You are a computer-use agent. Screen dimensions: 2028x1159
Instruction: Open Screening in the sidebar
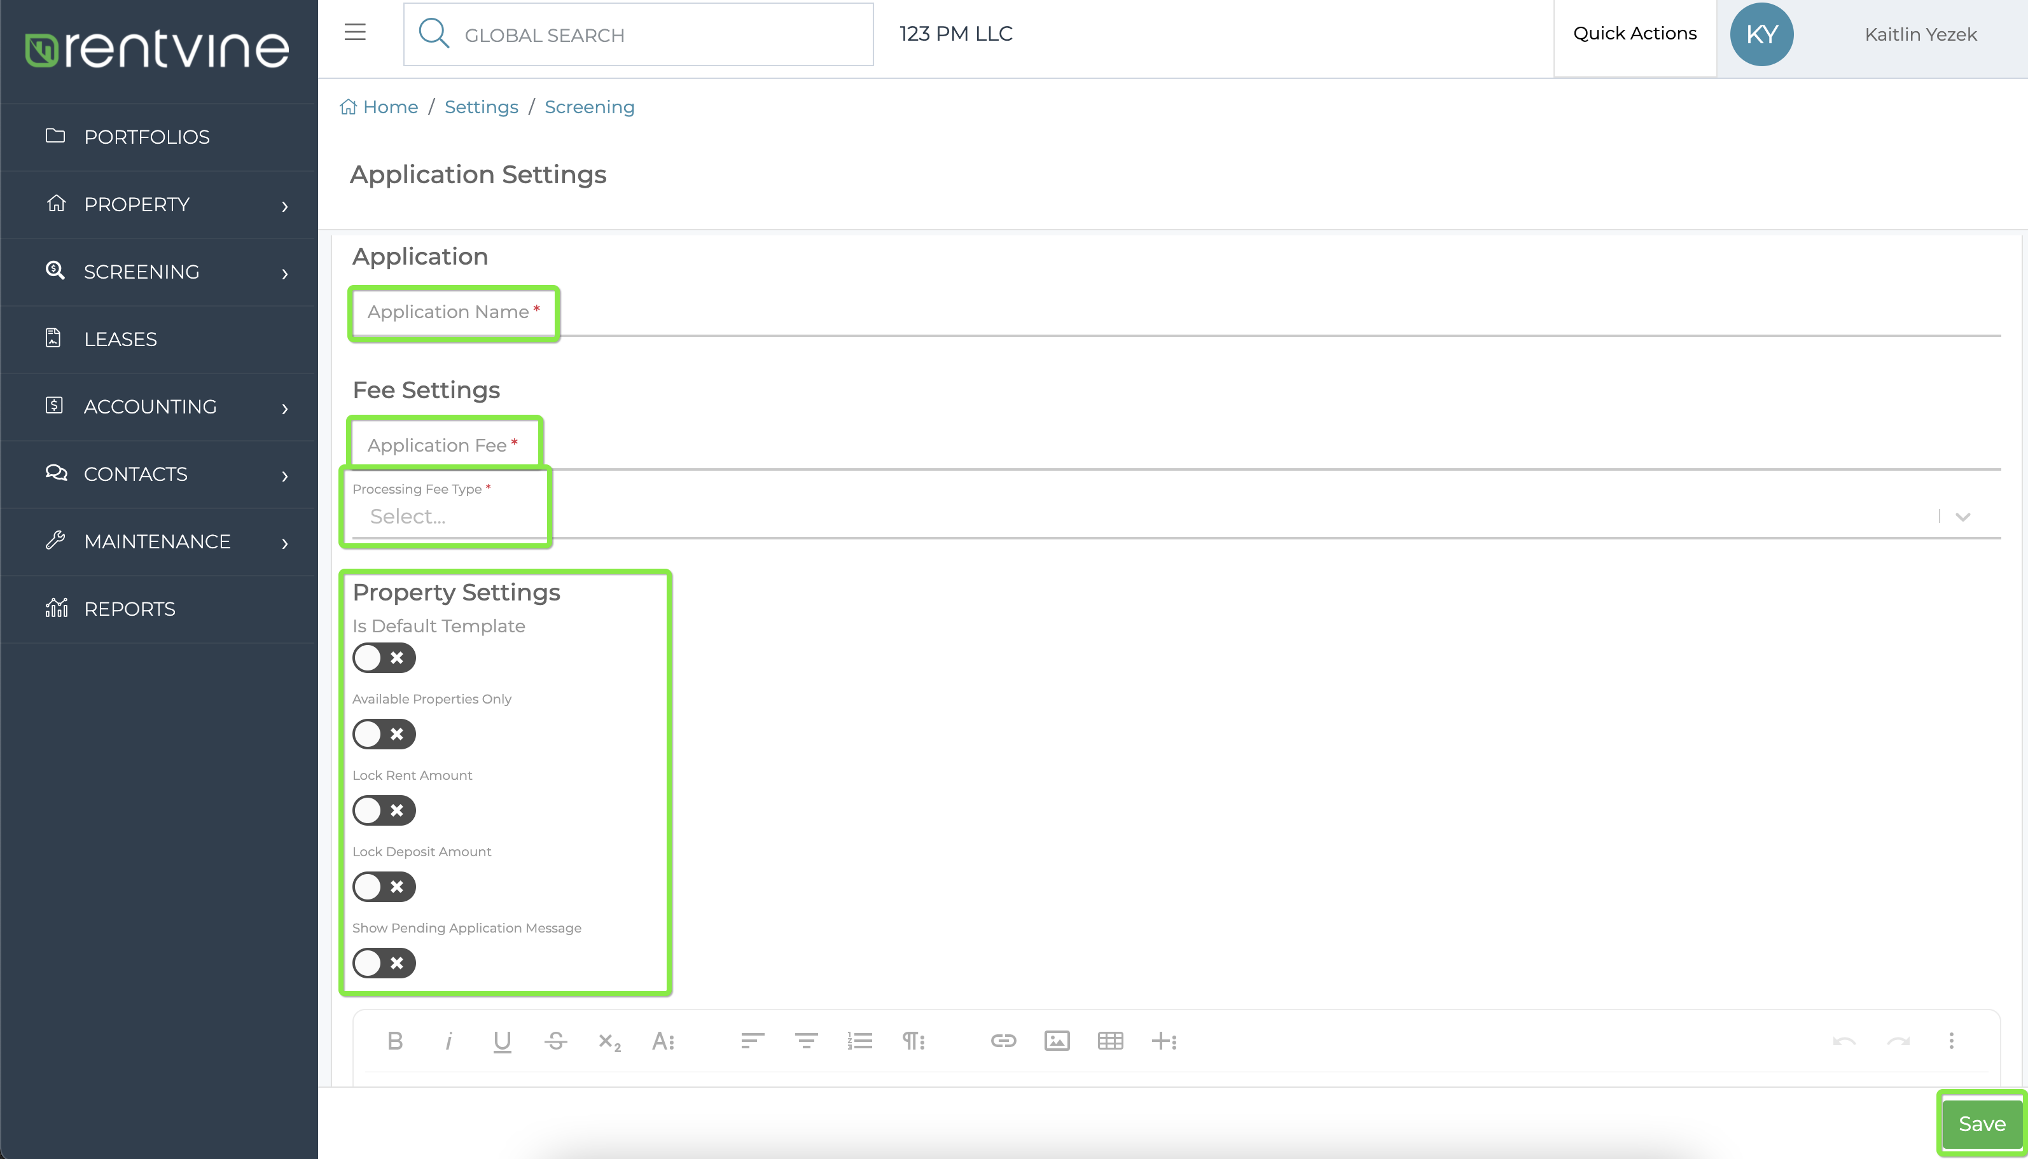pyautogui.click(x=159, y=272)
